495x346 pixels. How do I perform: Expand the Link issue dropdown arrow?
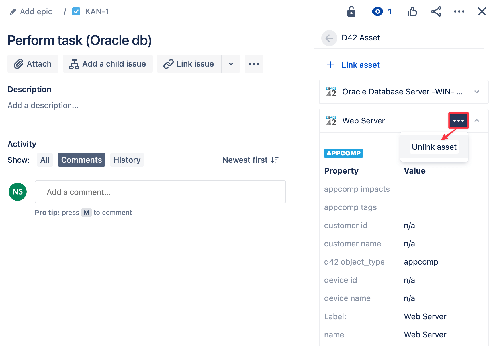tap(231, 64)
